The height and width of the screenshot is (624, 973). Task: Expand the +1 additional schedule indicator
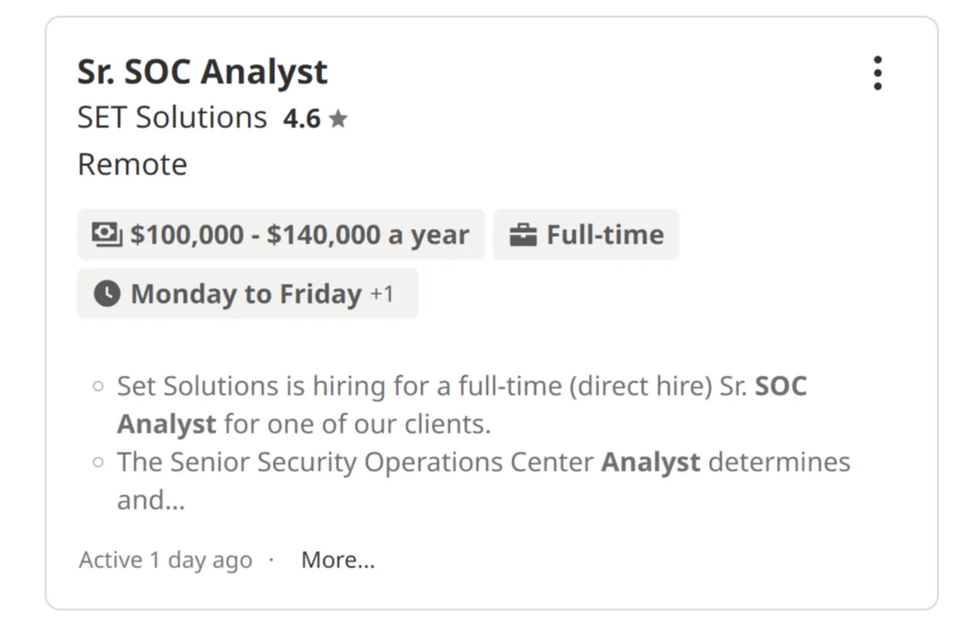click(382, 293)
